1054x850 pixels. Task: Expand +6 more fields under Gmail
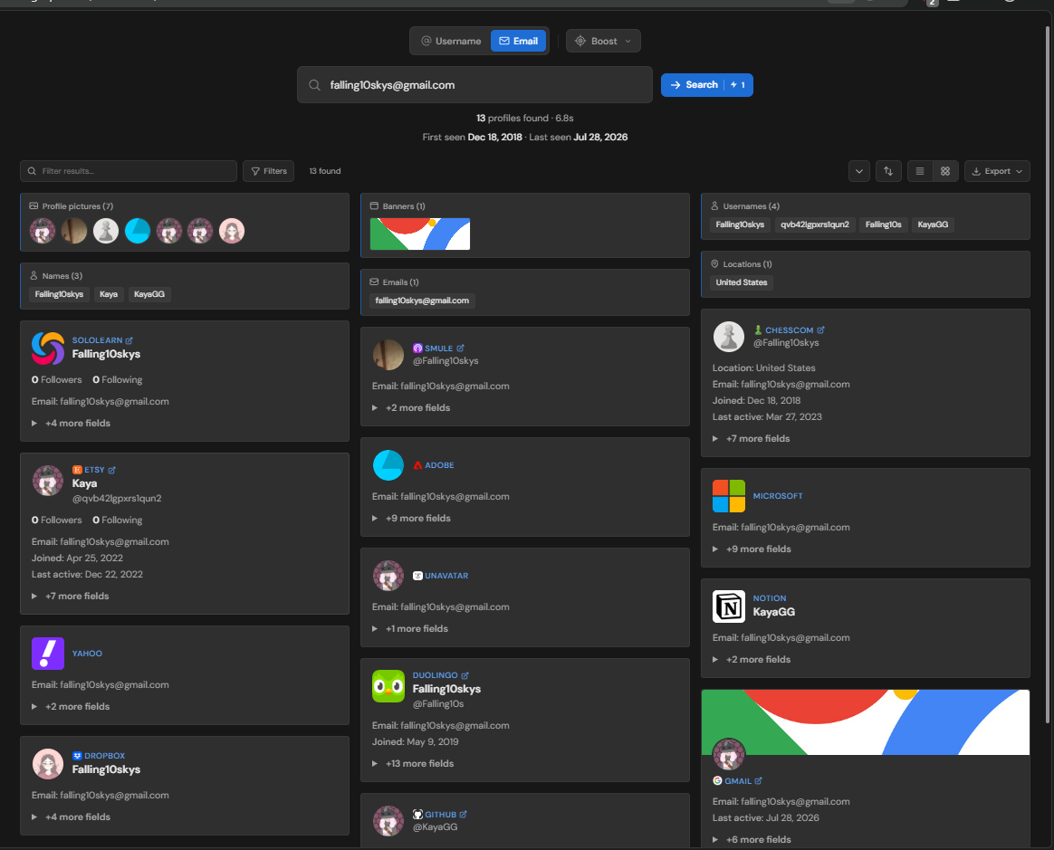(758, 840)
